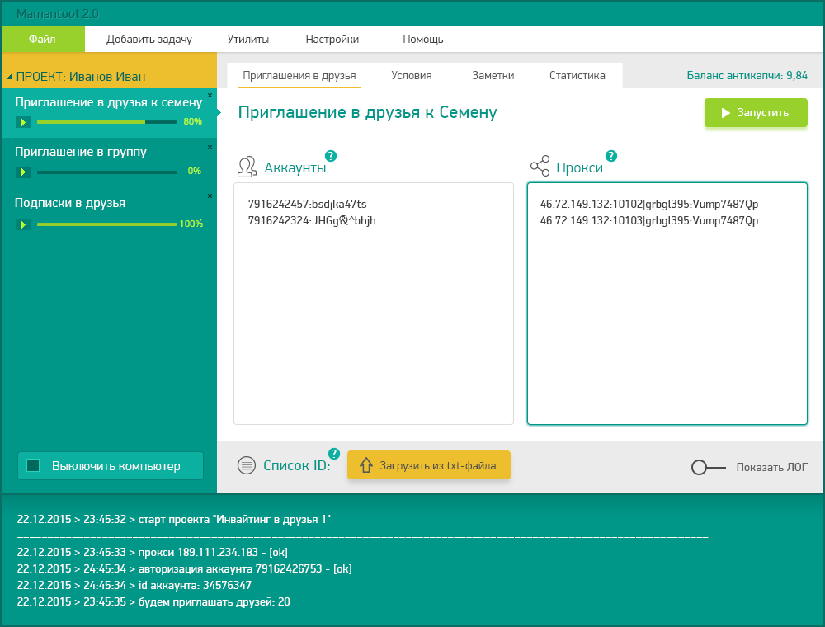Click help icon next to Прокси
The height and width of the screenshot is (627, 825).
point(610,156)
